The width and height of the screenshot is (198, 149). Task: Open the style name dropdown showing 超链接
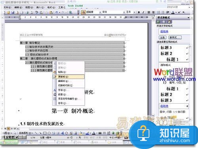click(100, 12)
